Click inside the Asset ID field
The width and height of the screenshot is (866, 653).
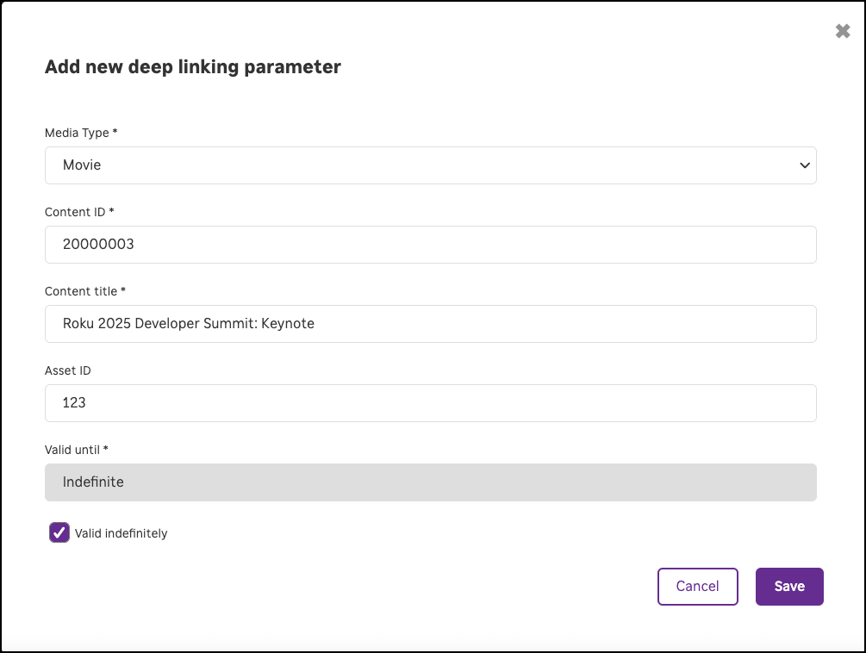click(431, 402)
